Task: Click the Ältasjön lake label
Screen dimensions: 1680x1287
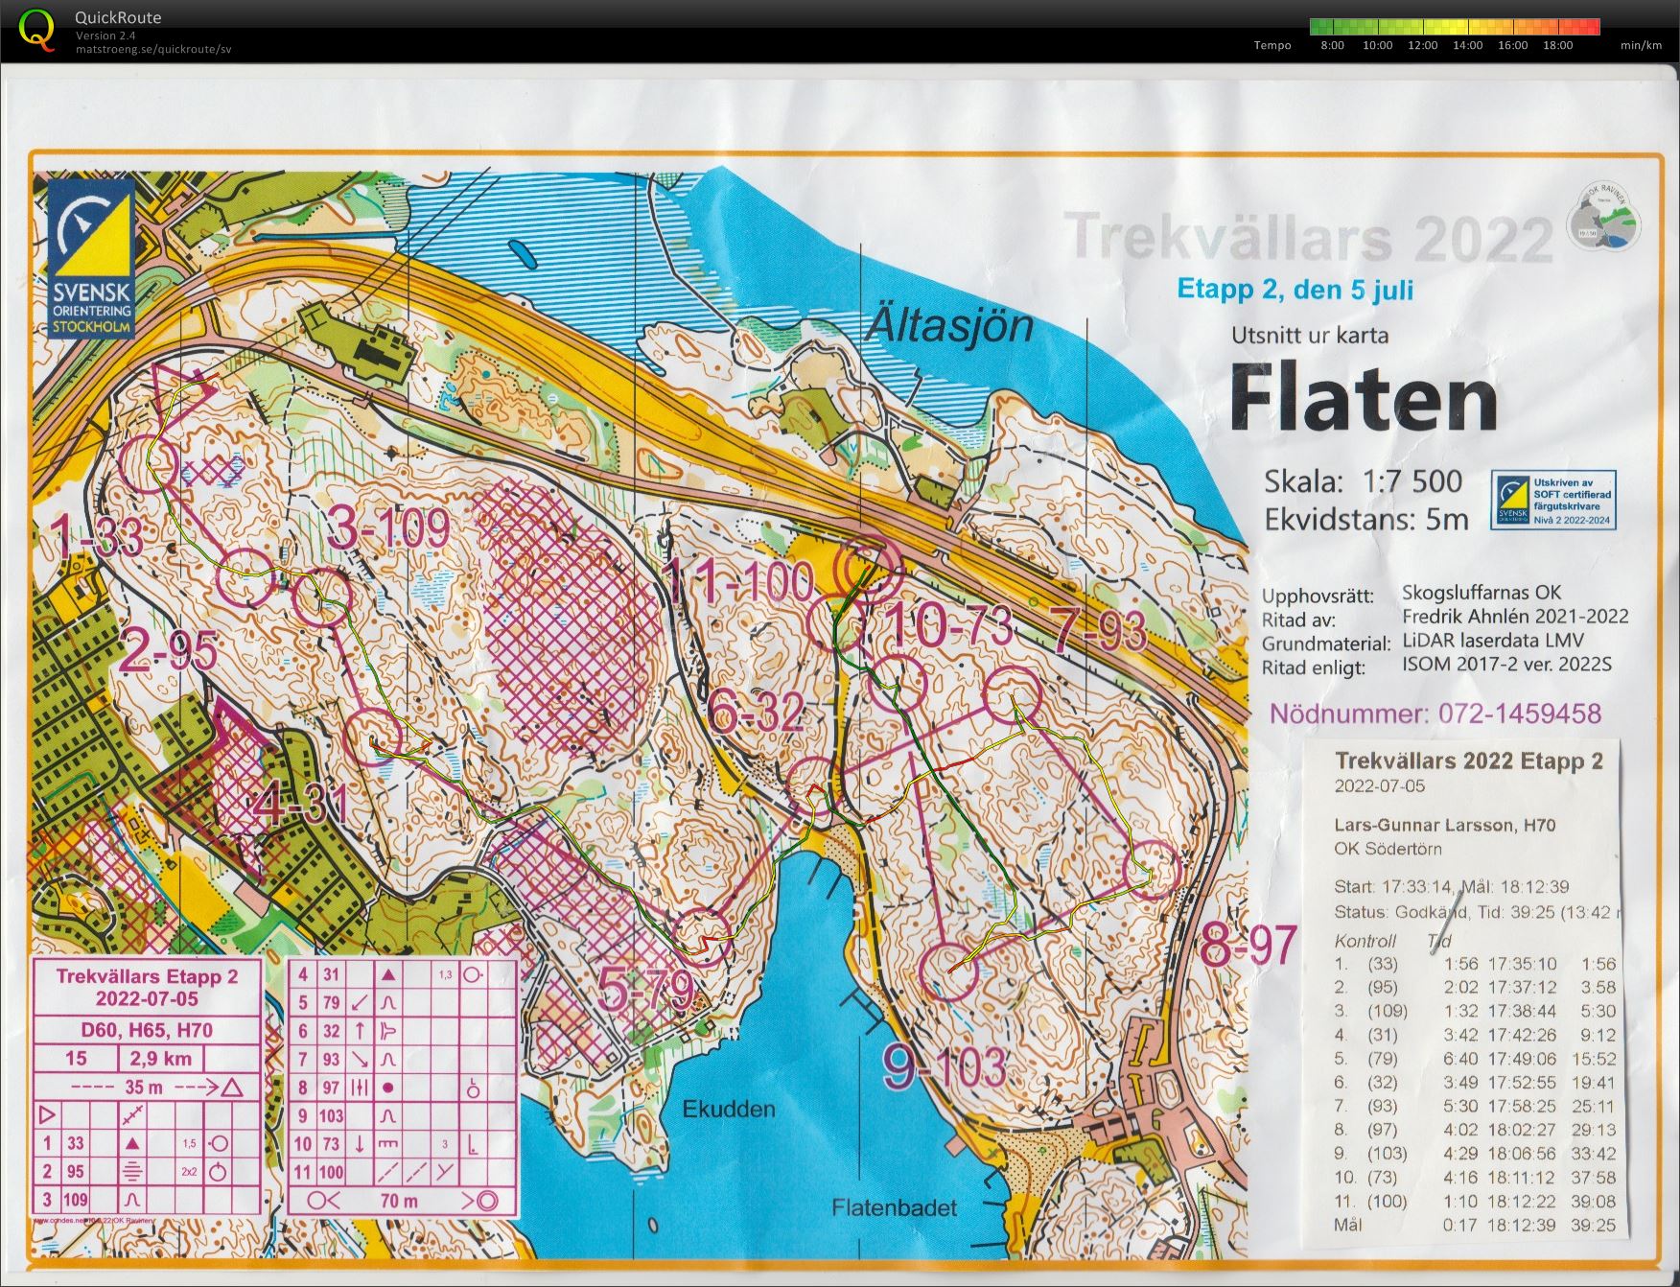Action: click(950, 327)
